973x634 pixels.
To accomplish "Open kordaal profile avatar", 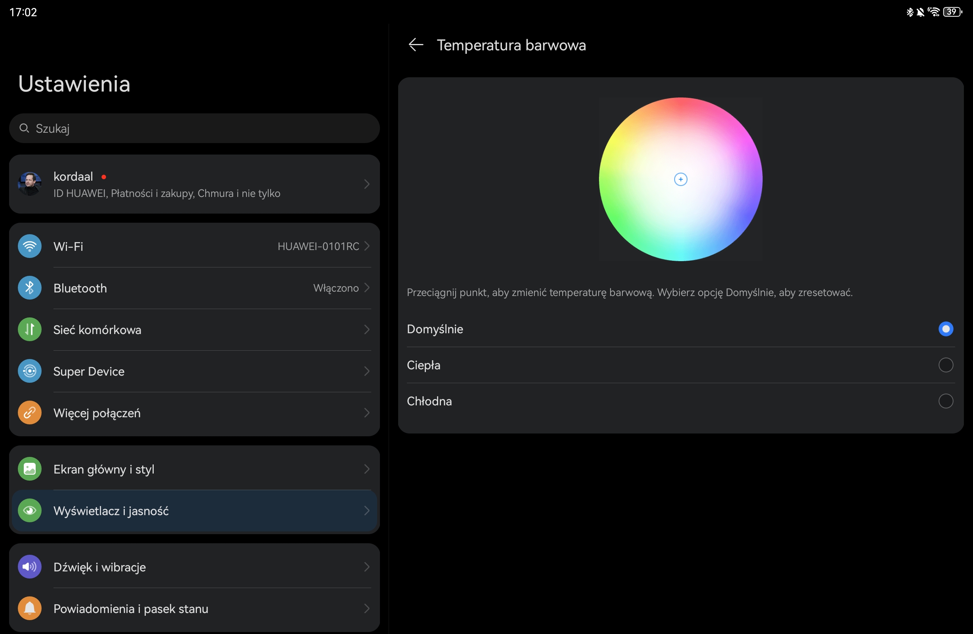I will tap(29, 184).
